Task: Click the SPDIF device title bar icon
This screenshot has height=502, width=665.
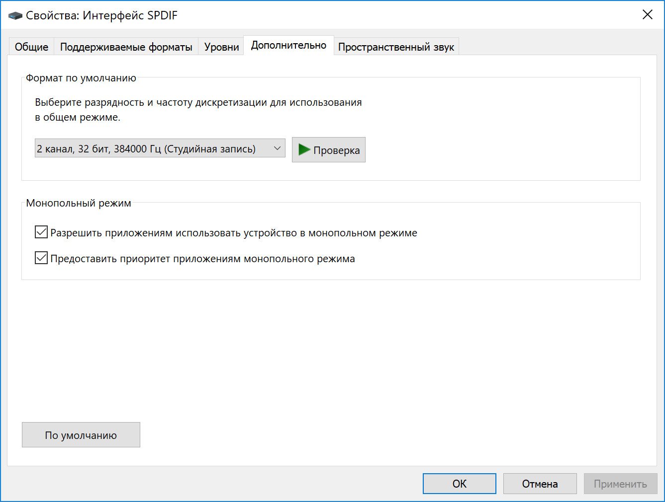Action: click(15, 15)
